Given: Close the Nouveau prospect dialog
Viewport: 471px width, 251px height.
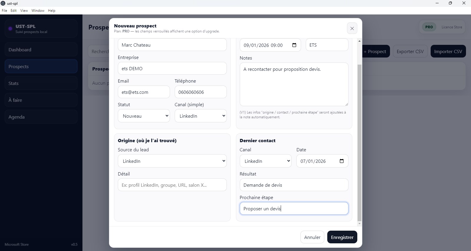Looking at the screenshot, I should click(352, 29).
